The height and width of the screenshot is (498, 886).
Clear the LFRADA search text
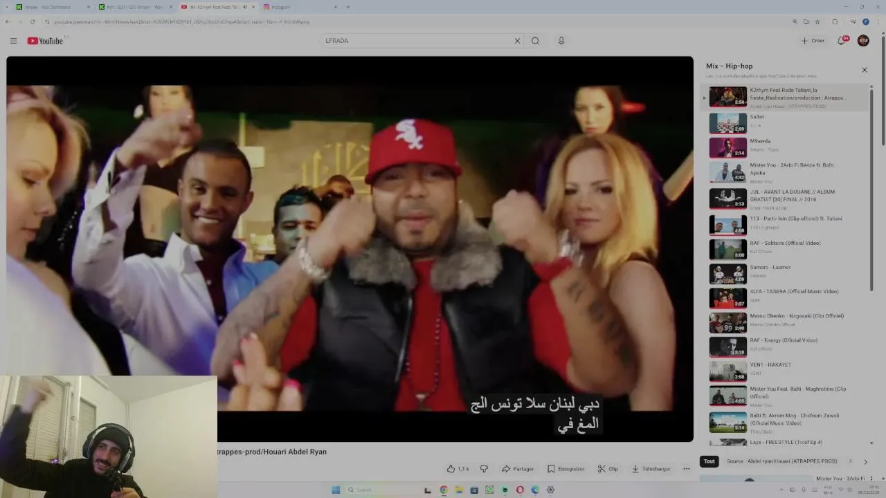[x=517, y=41]
